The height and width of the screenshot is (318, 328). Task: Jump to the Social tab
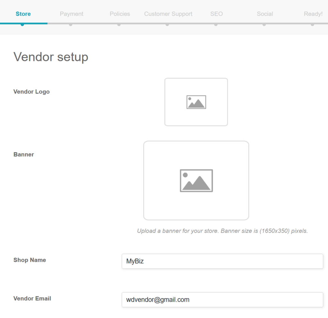(x=265, y=14)
